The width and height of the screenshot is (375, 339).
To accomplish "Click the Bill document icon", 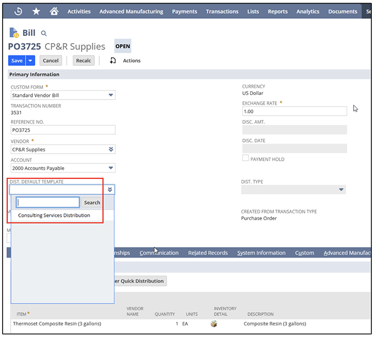I will [x=14, y=33].
